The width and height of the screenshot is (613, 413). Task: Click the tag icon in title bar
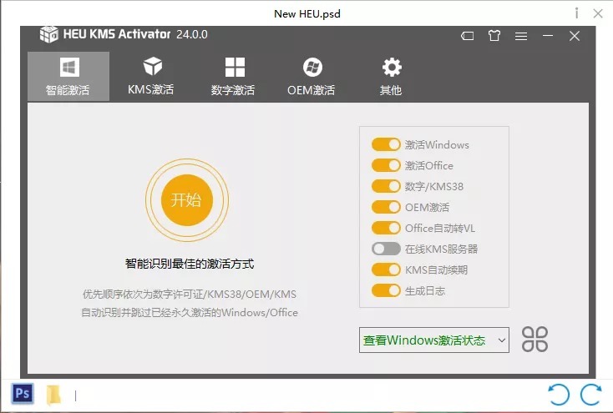tap(467, 36)
